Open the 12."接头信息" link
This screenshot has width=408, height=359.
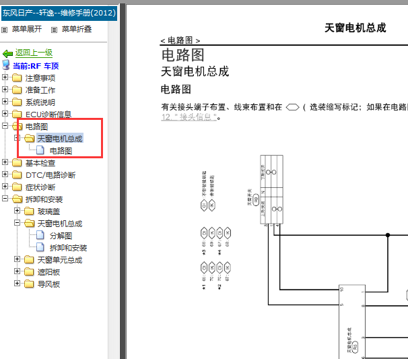[x=189, y=117]
